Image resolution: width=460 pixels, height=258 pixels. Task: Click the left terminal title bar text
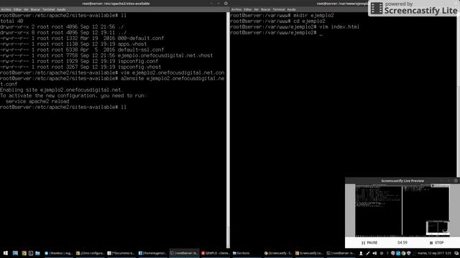tap(116, 4)
